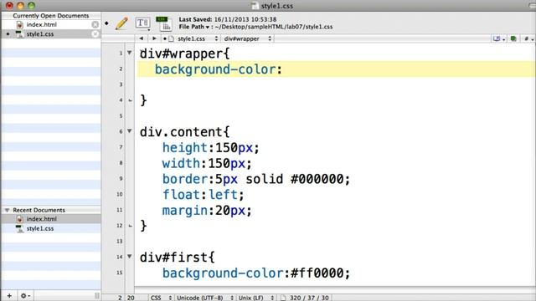Open the markers popup on right of navigation bar
This screenshot has height=301, width=536.
[499, 38]
